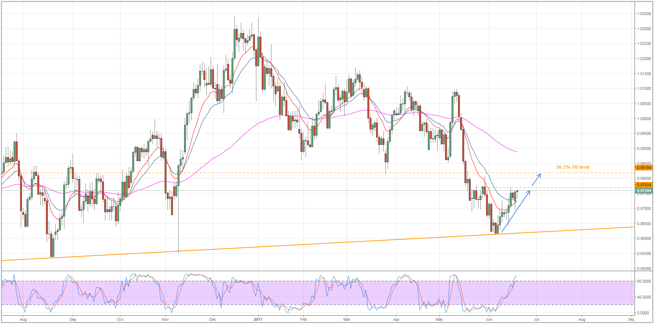The height and width of the screenshot is (324, 654).
Task: Select the 1.02500 price axis label
Action: pos(644,44)
